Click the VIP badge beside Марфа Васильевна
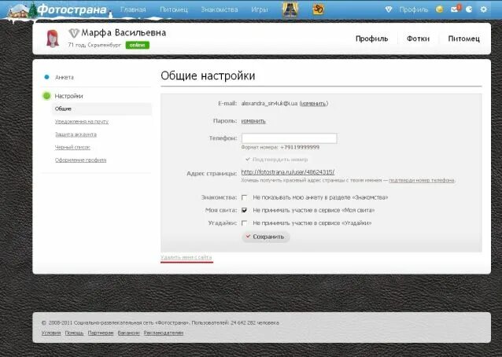The width and height of the screenshot is (502, 357). 74,32
